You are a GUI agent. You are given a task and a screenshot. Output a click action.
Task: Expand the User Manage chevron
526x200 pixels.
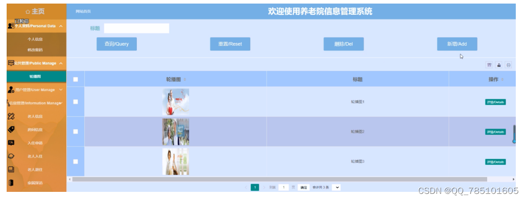point(61,90)
